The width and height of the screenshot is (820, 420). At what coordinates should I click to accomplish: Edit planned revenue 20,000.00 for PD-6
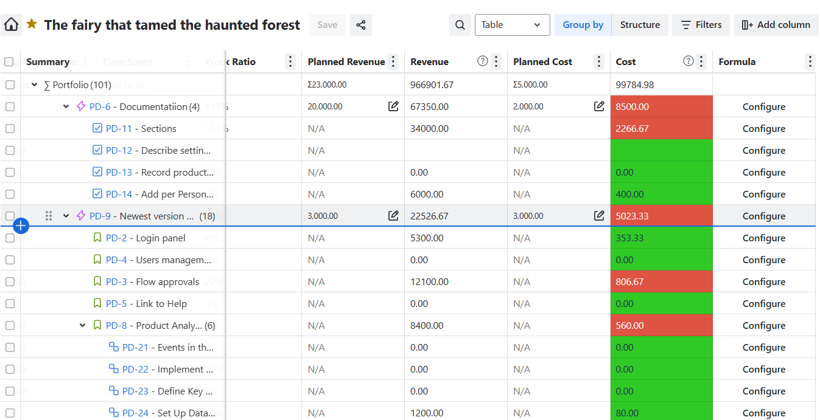click(393, 106)
